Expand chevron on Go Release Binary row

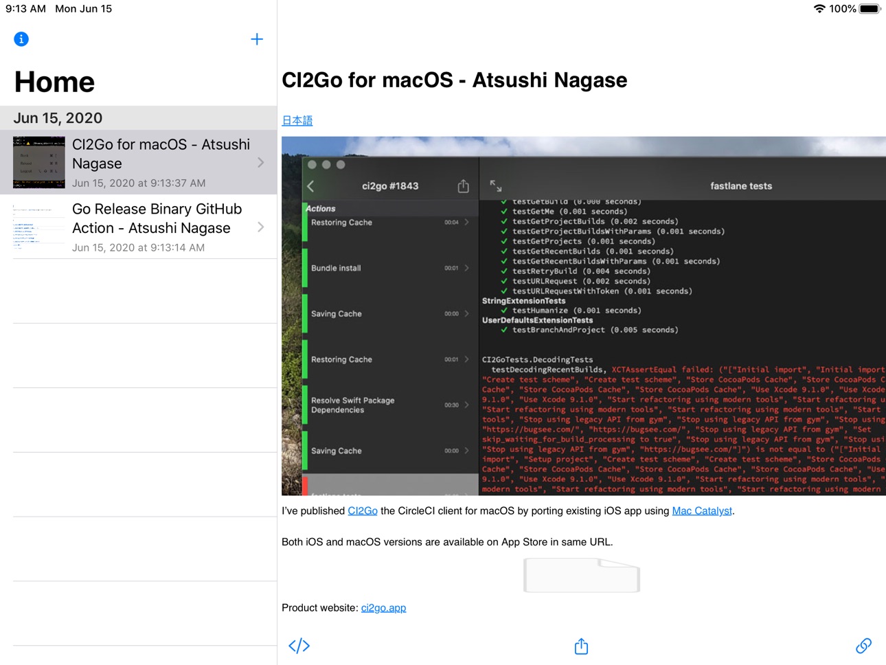pyautogui.click(x=261, y=227)
